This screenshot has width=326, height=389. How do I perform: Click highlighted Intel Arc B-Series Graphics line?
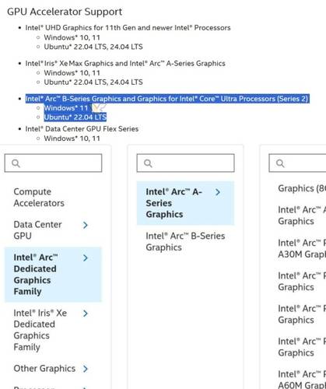point(167,99)
